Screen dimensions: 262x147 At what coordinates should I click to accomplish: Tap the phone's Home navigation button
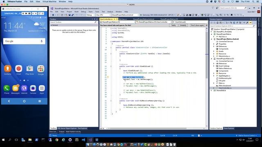pos(24,101)
